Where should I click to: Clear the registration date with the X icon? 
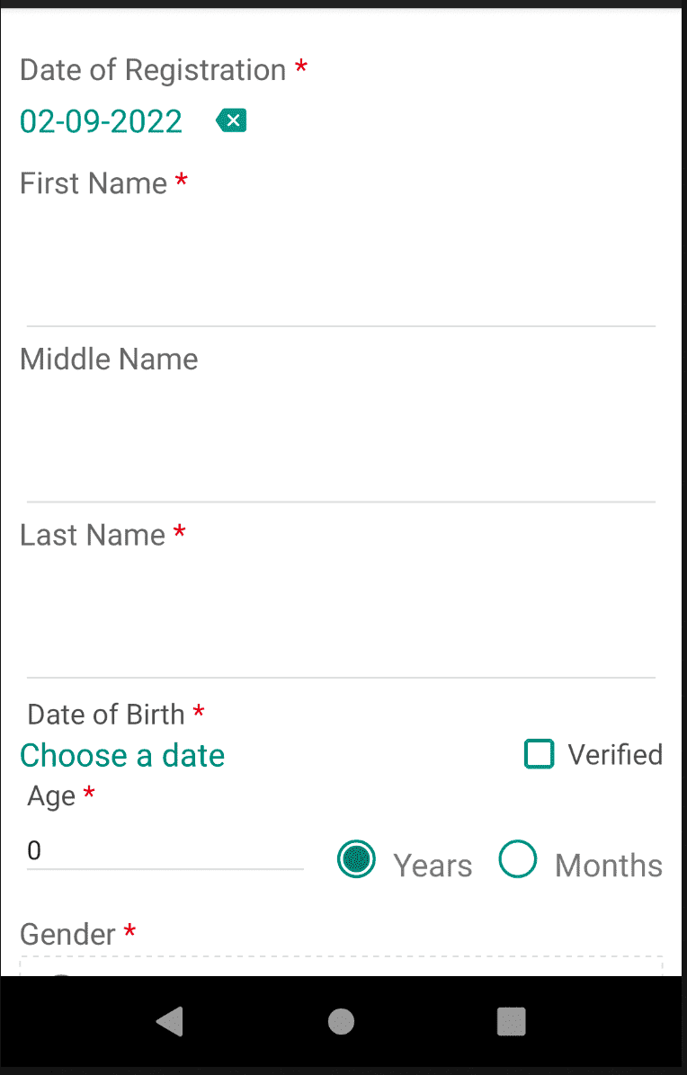click(x=232, y=121)
